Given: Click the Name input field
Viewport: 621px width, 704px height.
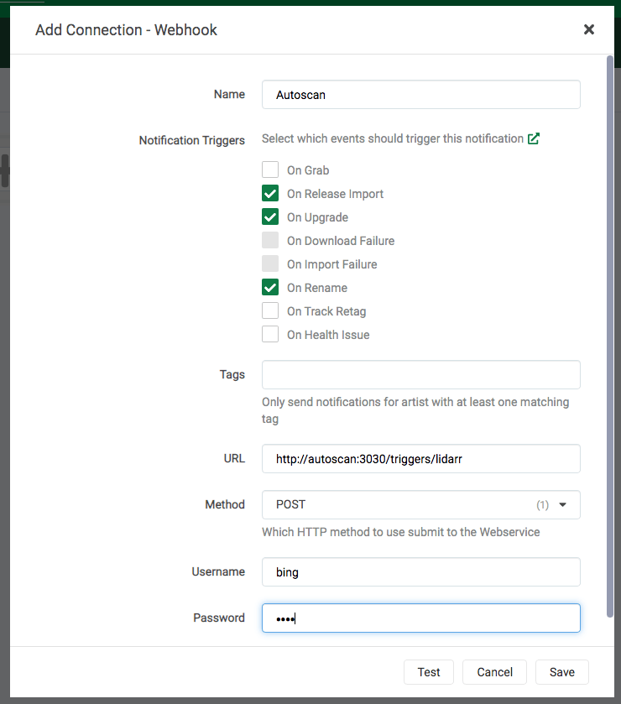Looking at the screenshot, I should click(x=420, y=95).
